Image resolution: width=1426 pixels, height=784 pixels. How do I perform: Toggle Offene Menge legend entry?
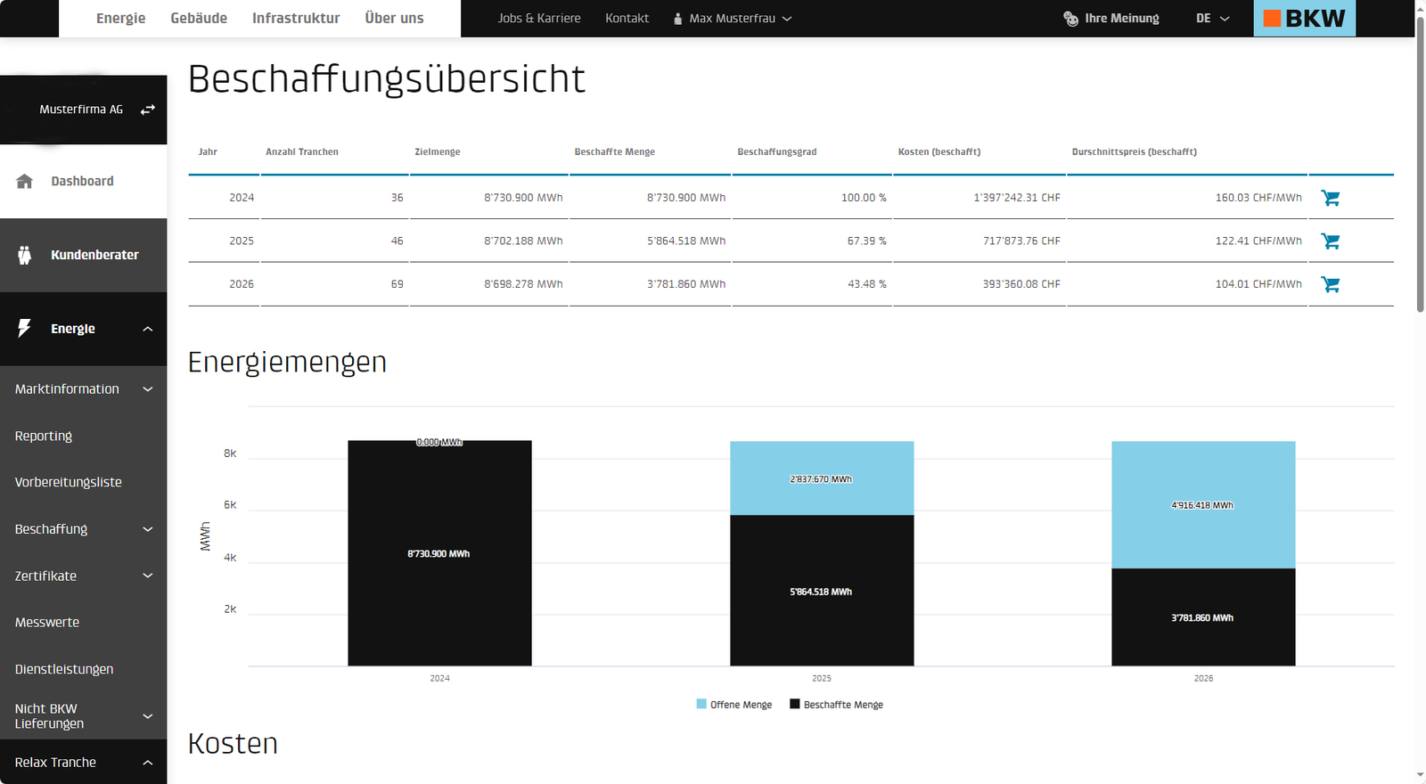733,705
